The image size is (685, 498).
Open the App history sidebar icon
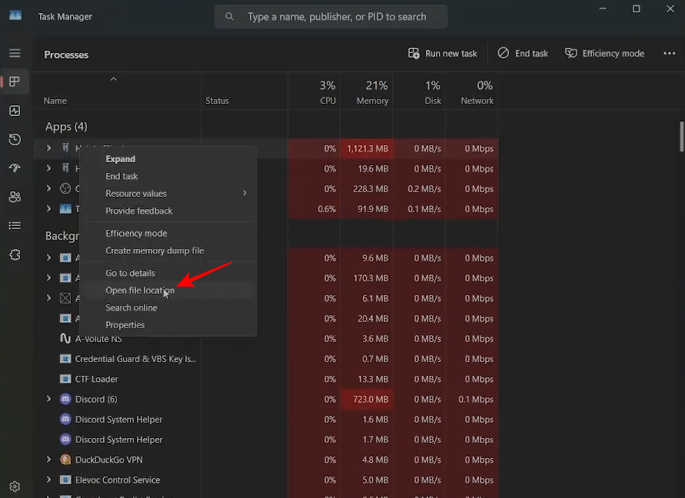15,139
